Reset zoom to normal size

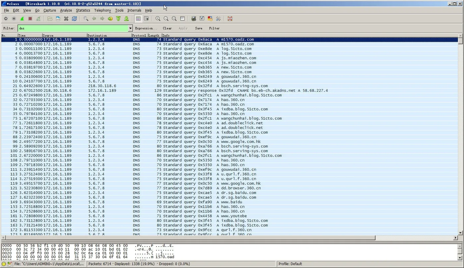pos(174,19)
